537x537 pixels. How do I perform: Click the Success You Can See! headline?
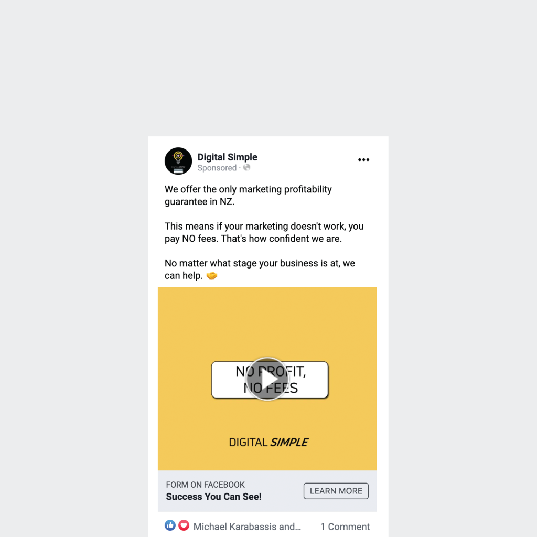tap(214, 497)
